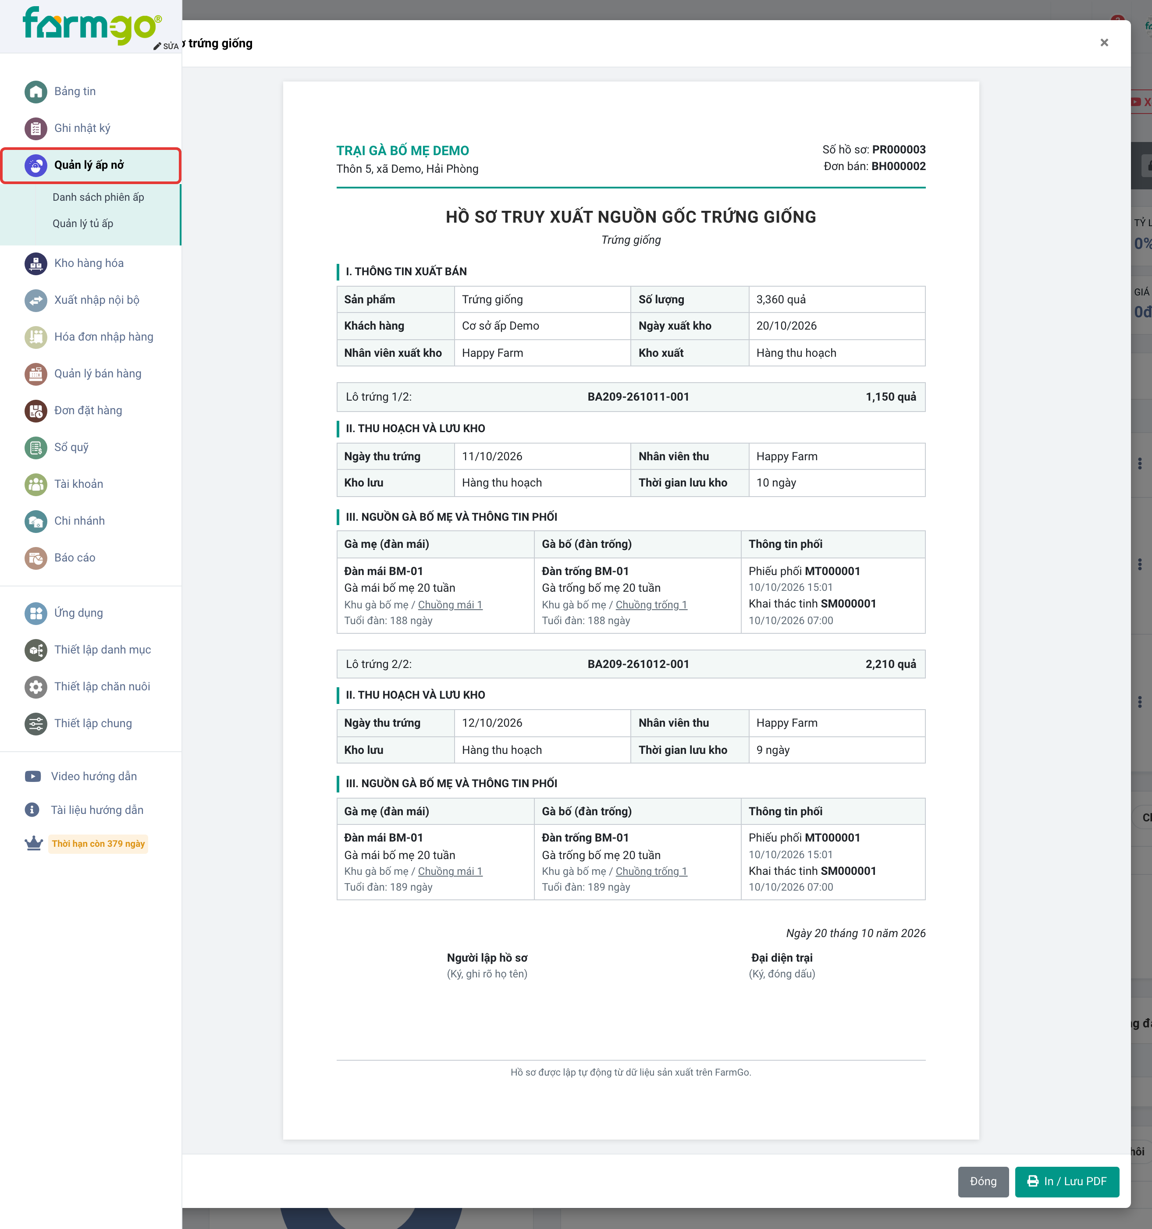
Task: Open Chuồng mái 1 link in lot 2/2
Action: click(450, 871)
